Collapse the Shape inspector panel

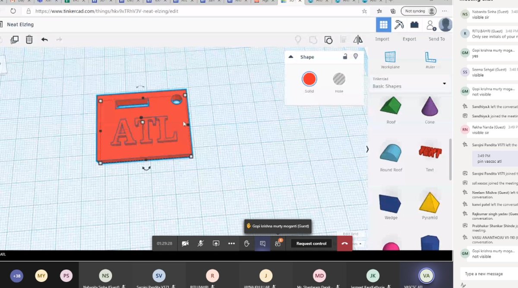[291, 57]
